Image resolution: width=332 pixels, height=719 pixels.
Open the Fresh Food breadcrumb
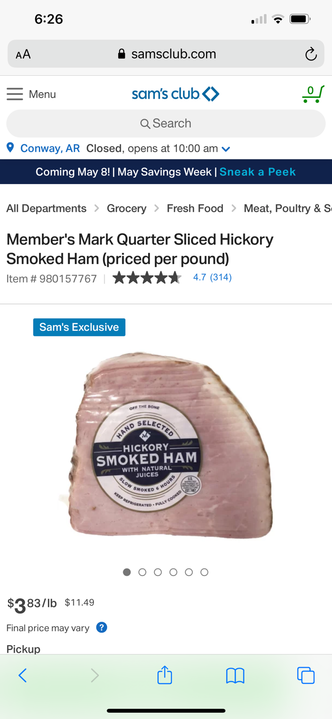(195, 209)
